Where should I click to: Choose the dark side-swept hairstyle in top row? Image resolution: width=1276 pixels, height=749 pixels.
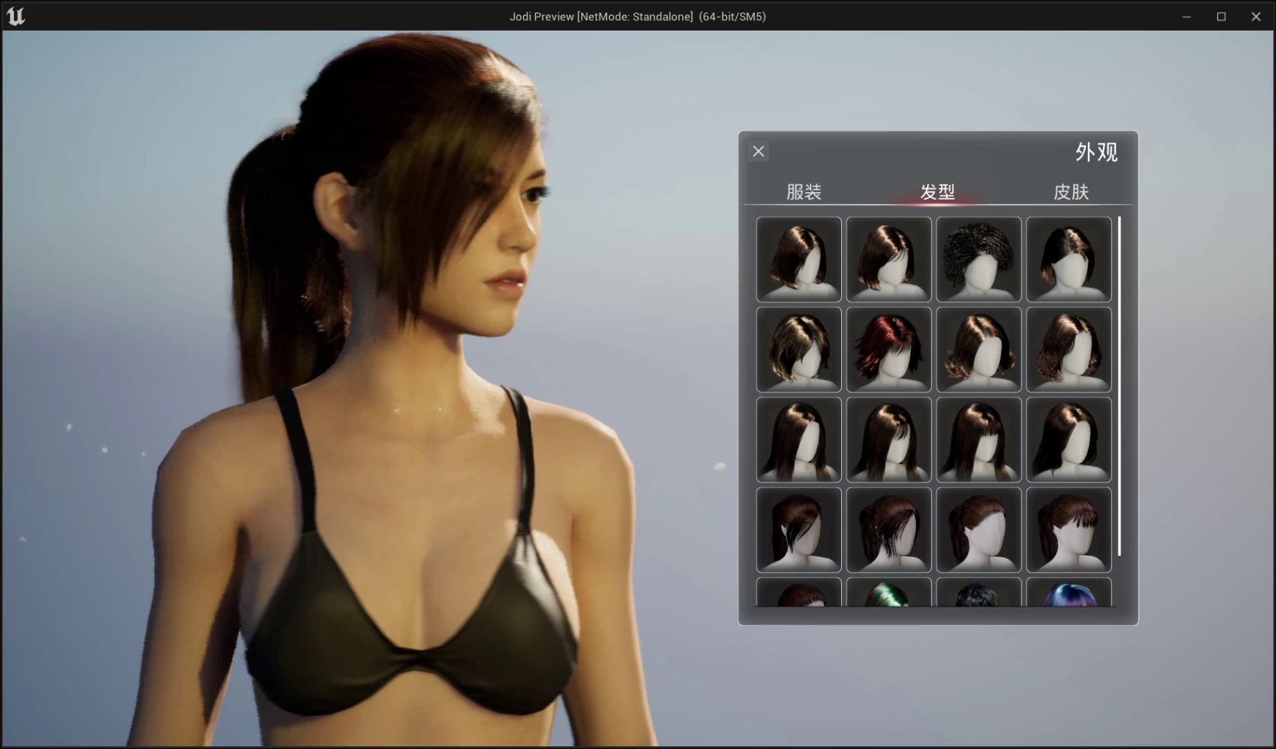click(1069, 259)
